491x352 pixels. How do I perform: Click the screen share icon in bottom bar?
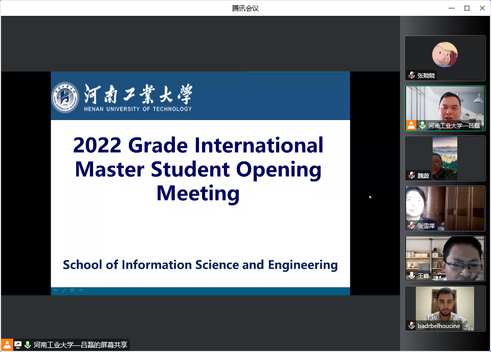18,345
